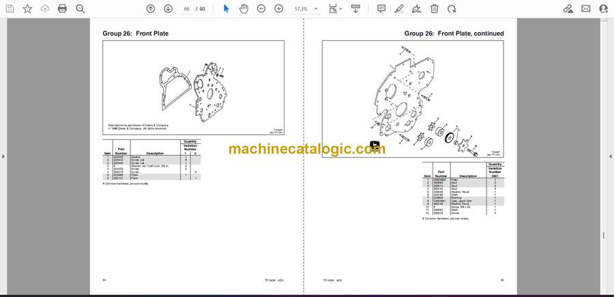Click the 'Group 26: Front Plate' heading
Image resolution: width=614 pixels, height=297 pixels.
[136, 33]
